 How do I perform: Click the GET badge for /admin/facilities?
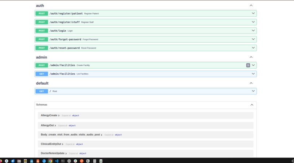coord(42,74)
